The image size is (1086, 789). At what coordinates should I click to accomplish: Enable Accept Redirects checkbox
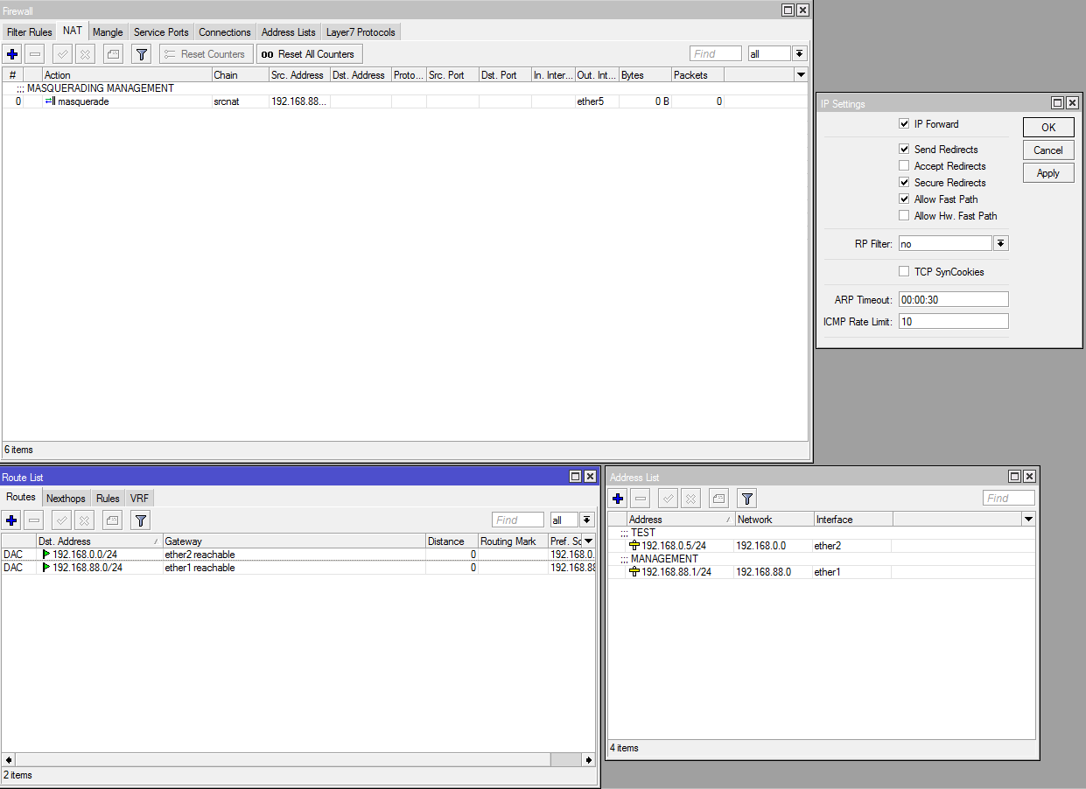[904, 166]
